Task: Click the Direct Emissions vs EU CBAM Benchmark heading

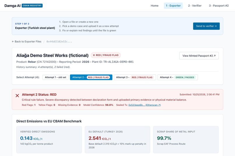Action: pyautogui.click(x=49, y=121)
